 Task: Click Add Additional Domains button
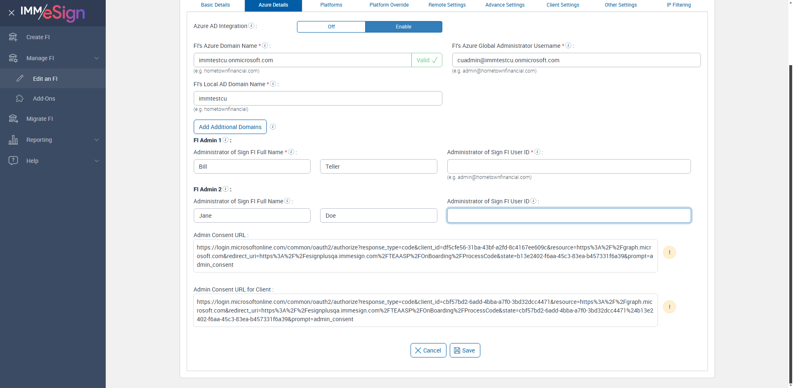pos(230,127)
